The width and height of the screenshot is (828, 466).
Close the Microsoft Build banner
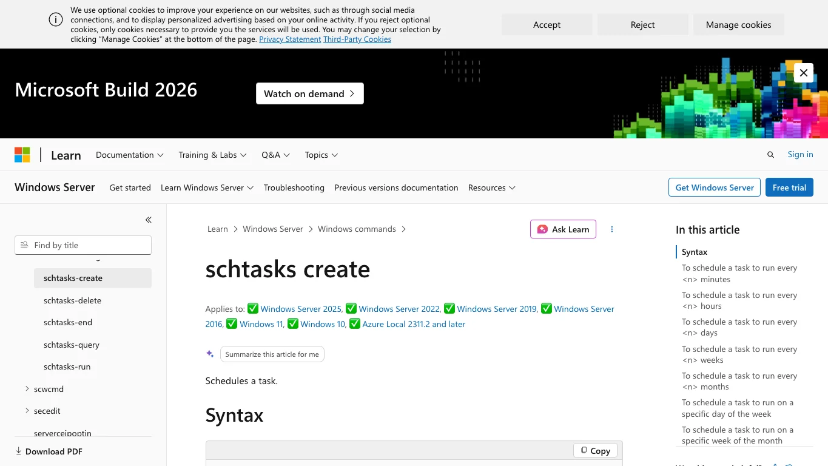803,73
